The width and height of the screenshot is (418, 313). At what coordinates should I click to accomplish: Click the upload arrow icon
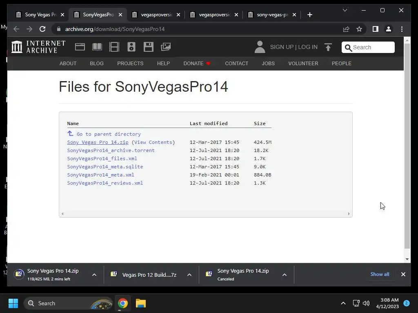click(x=328, y=47)
